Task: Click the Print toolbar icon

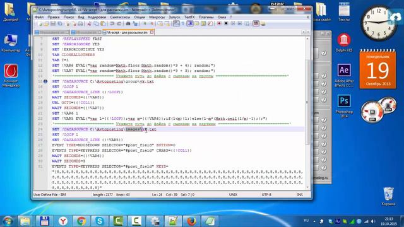Action: [x=81, y=24]
